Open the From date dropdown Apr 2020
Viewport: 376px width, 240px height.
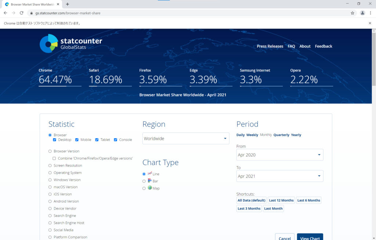(x=279, y=154)
